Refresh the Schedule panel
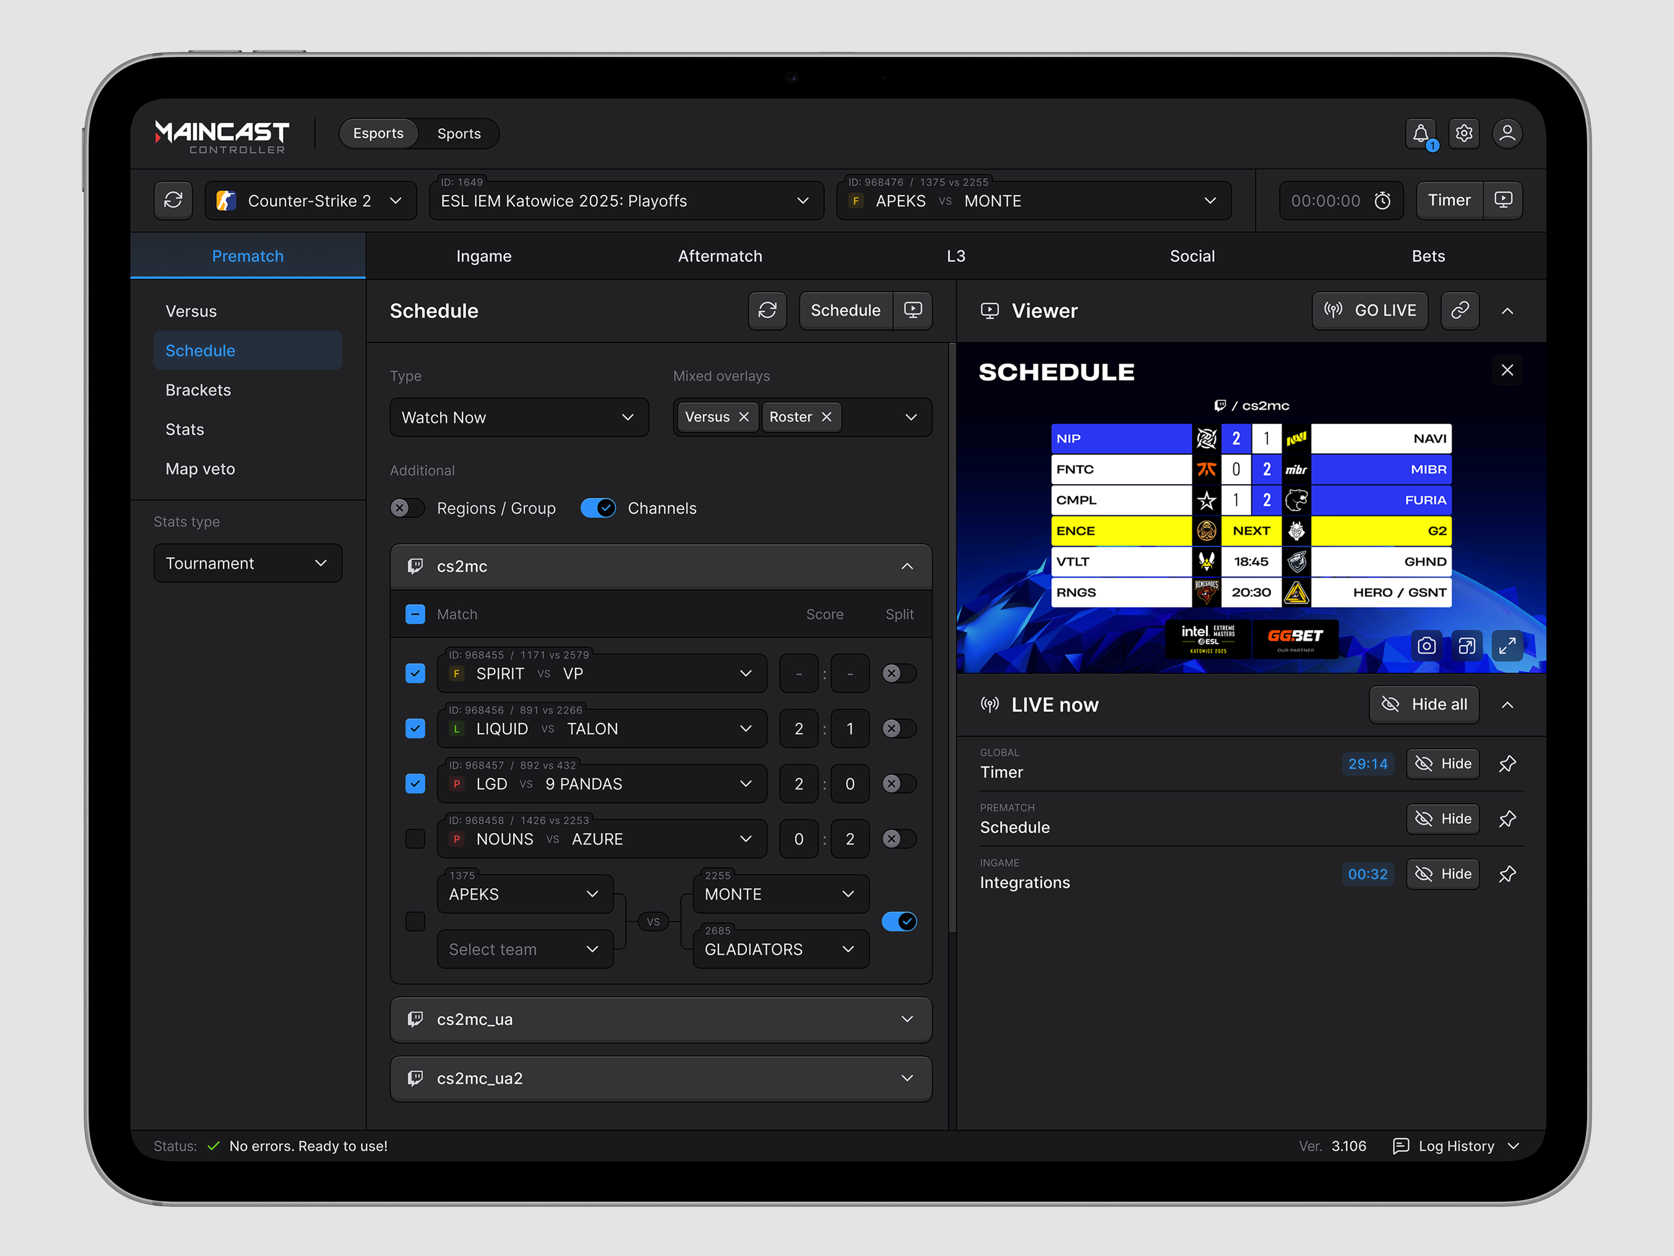Viewport: 1674px width, 1256px height. (767, 310)
